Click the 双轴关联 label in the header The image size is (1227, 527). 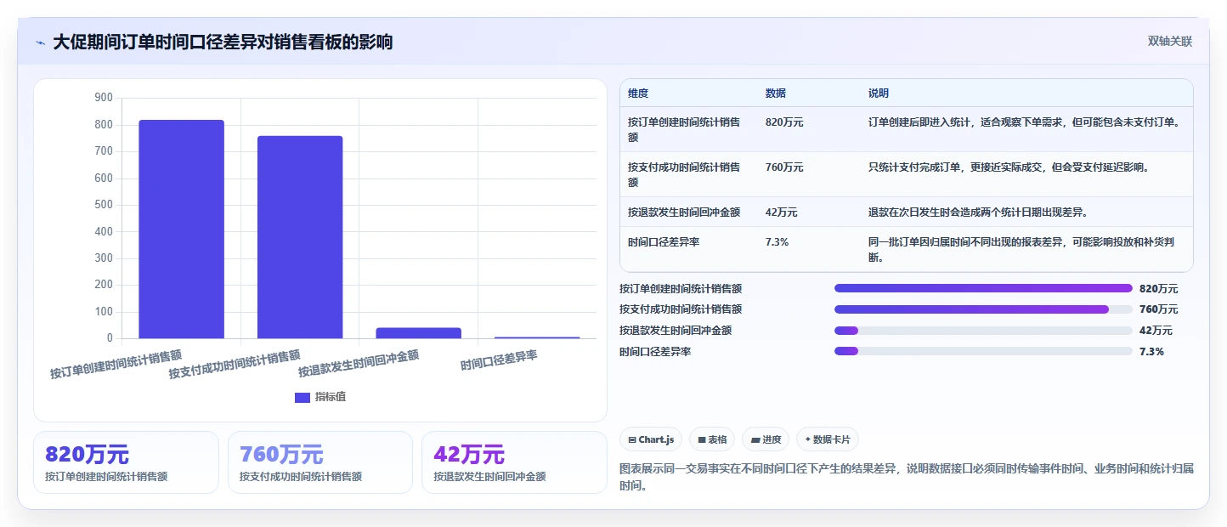(x=1170, y=42)
